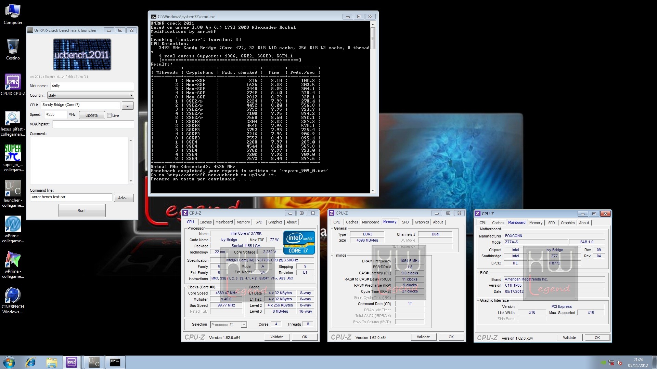Viewport: 657px width, 369px height.
Task: Click the cmd.exe scrollbar down arrow
Action: coord(373,191)
